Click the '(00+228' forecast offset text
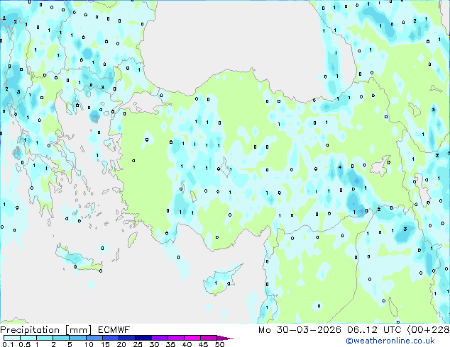Image resolution: width=450 pixels, height=347 pixels. point(428,330)
